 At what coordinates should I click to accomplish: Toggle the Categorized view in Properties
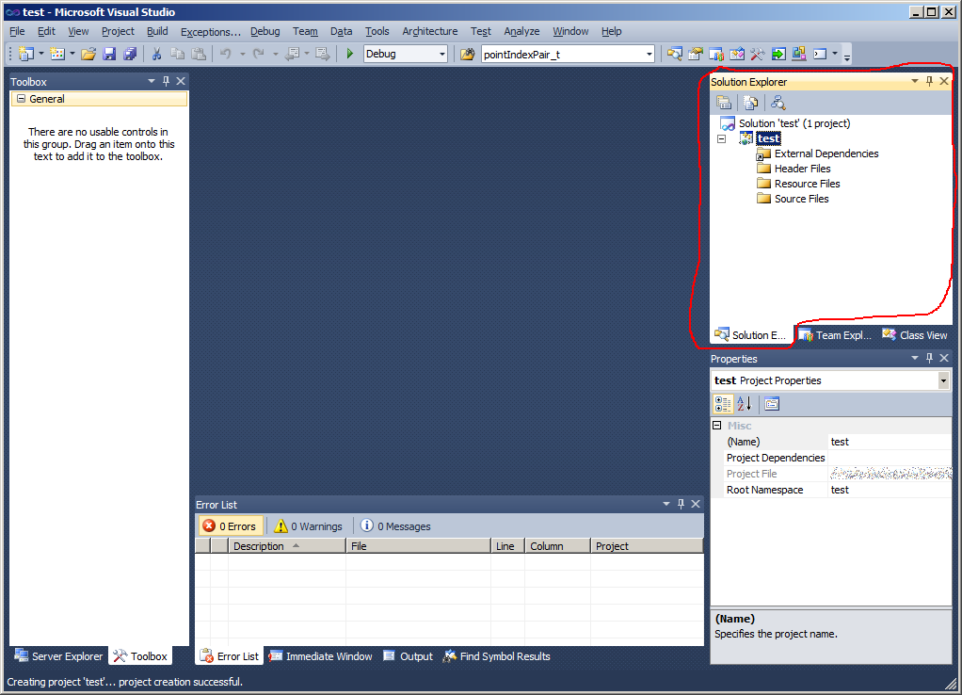[x=723, y=403]
